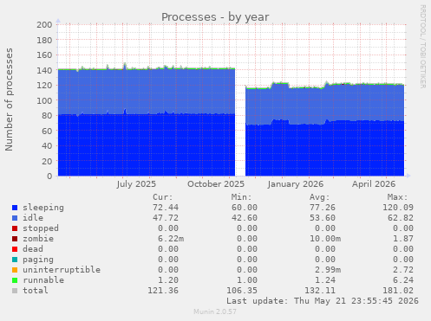431x321 pixels.
Task: Click the stopped legend color swatch
Action: [15, 228]
